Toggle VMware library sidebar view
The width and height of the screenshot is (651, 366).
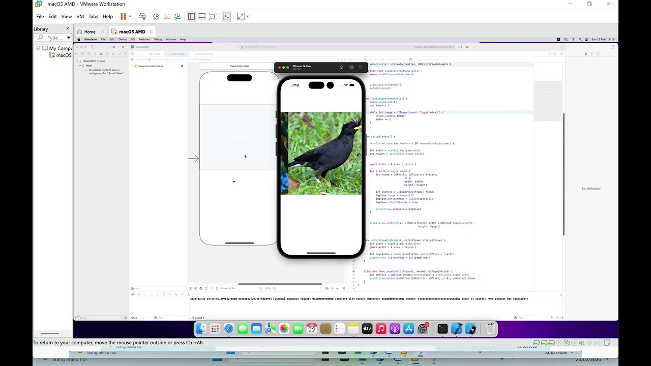(191, 16)
